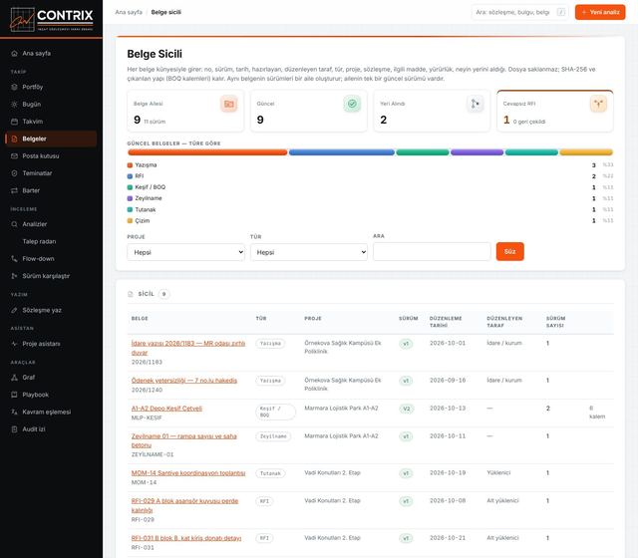Screen dimensions: 638x558
Task: Click the SİCİL document icon
Action: [x=131, y=294]
